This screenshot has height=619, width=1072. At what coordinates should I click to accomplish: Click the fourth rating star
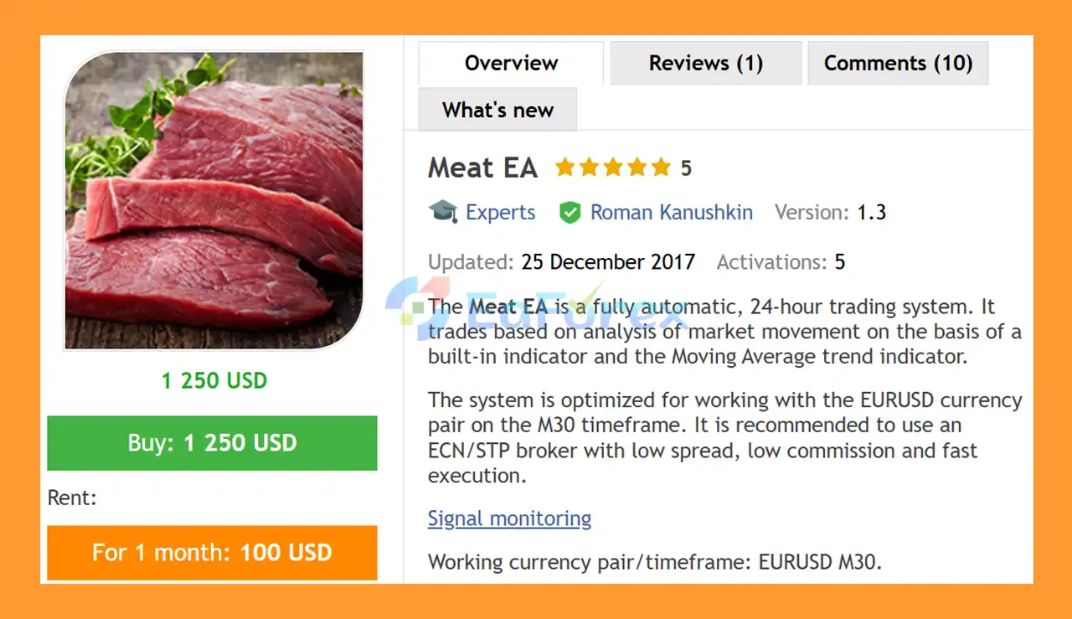[636, 167]
